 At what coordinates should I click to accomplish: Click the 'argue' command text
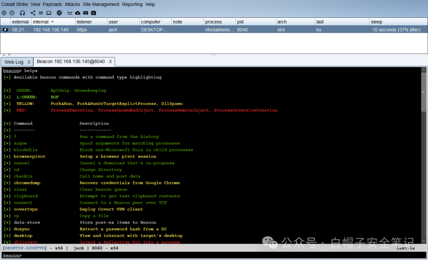click(21, 143)
